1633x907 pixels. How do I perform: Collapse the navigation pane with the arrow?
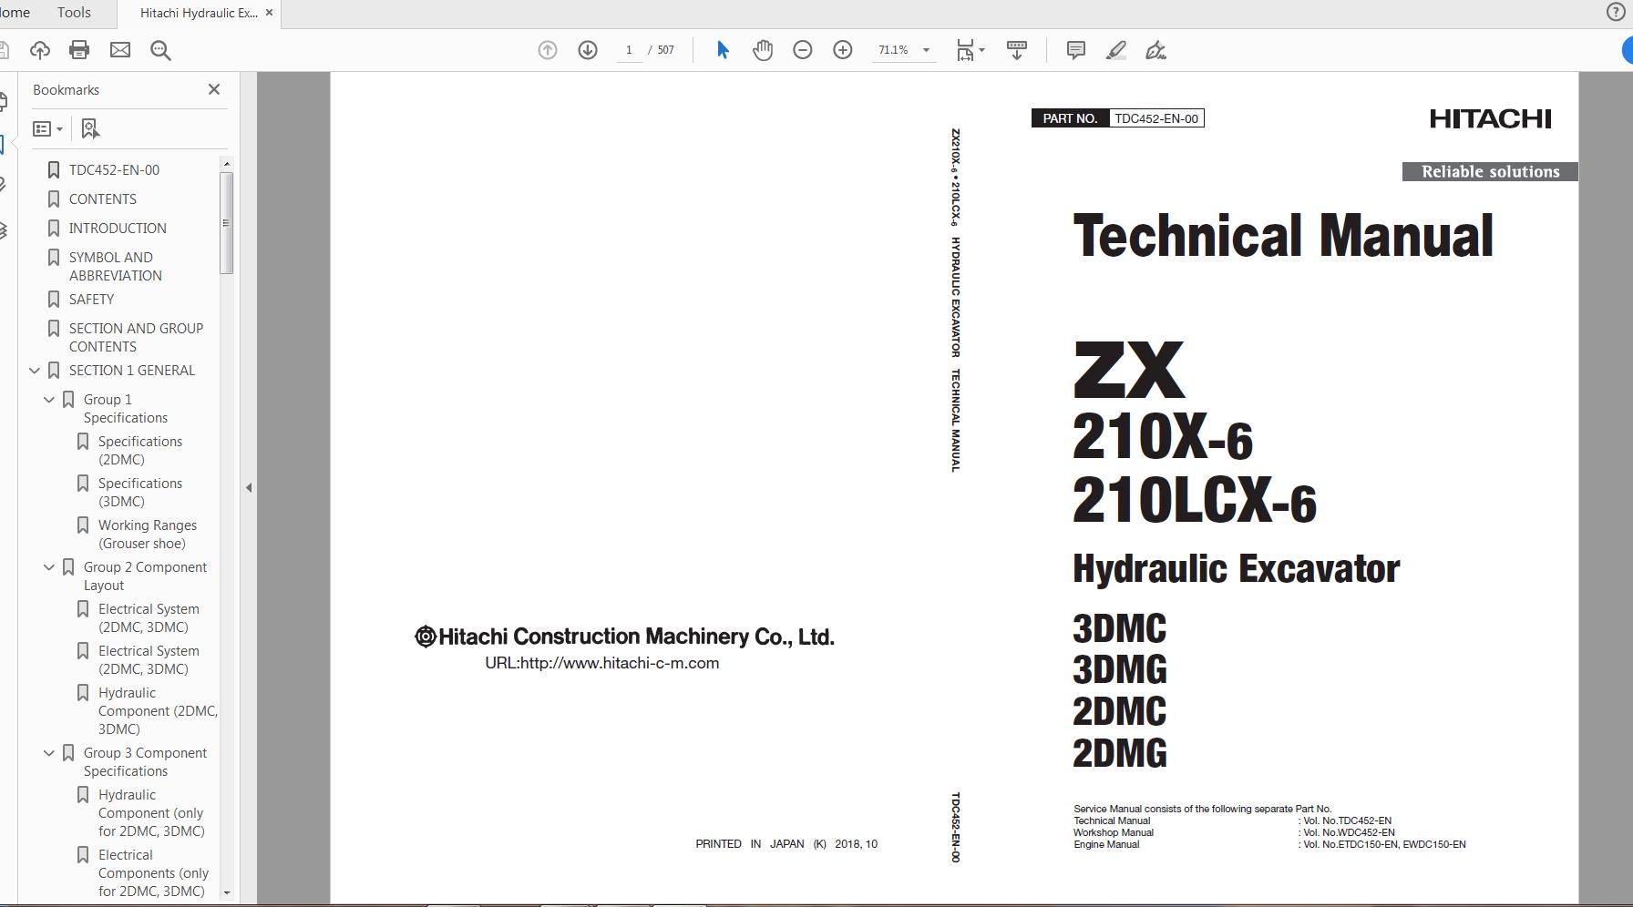249,487
